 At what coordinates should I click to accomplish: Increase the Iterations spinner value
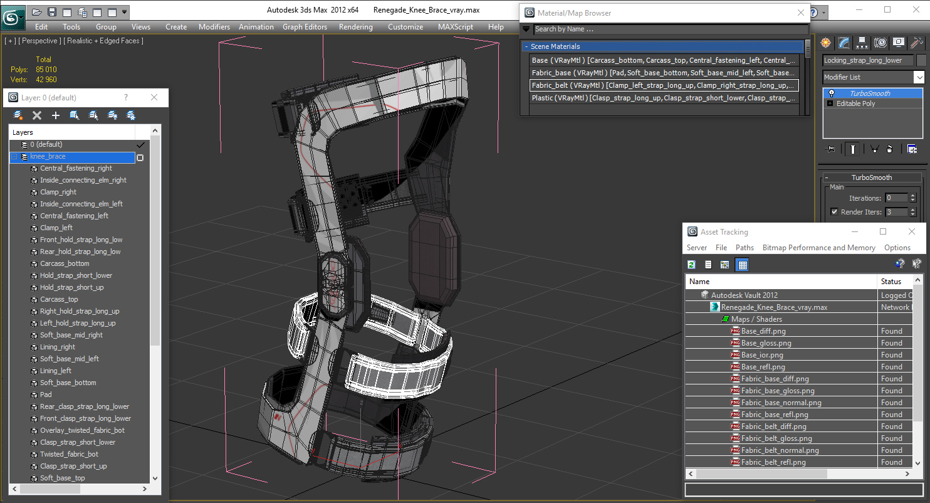[912, 196]
